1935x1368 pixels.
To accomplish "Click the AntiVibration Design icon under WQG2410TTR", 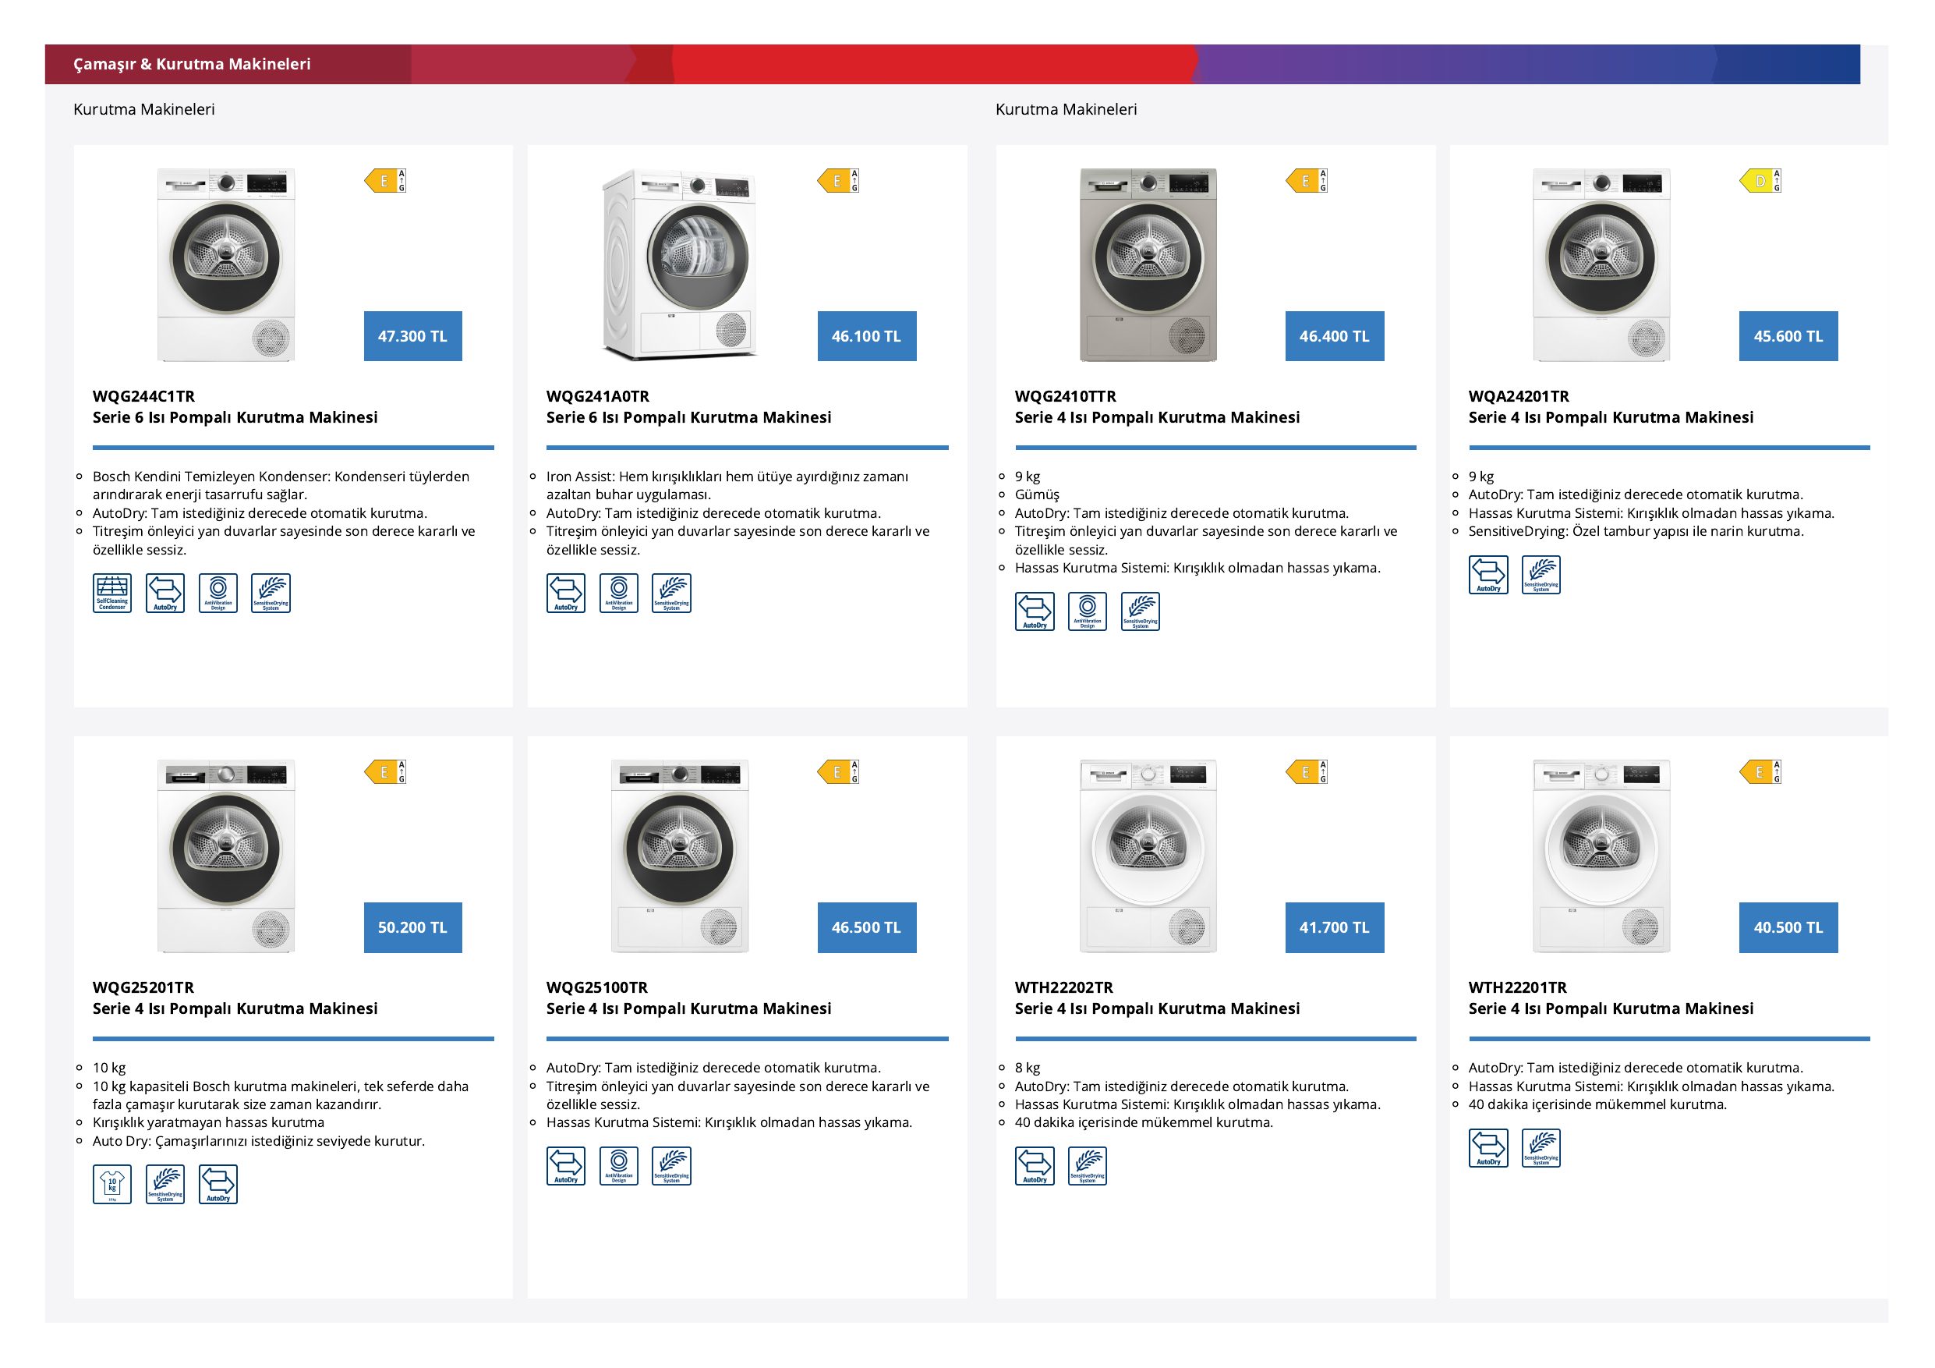I will click(1088, 611).
